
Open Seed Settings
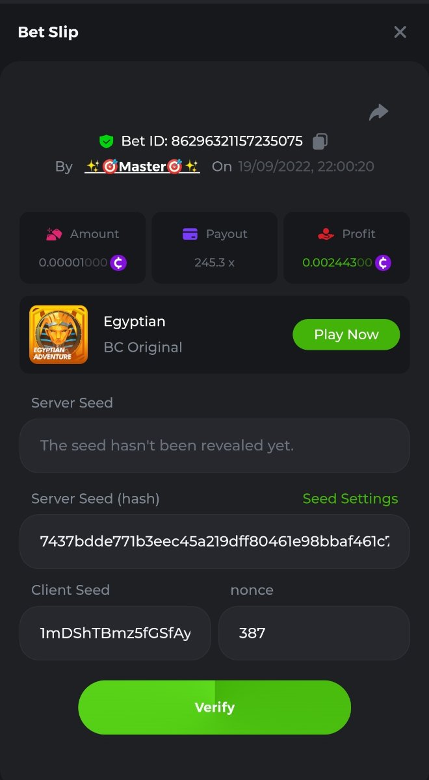pyautogui.click(x=350, y=499)
